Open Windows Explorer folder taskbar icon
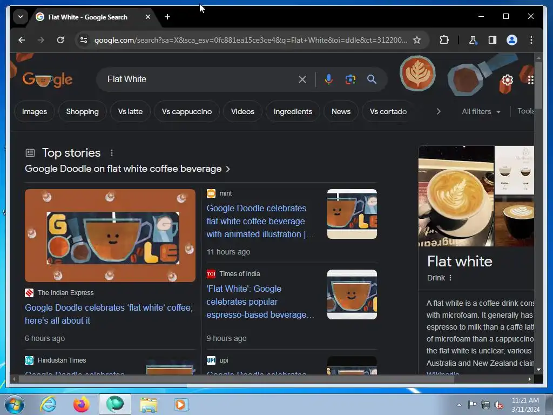553x415 pixels. [149, 404]
